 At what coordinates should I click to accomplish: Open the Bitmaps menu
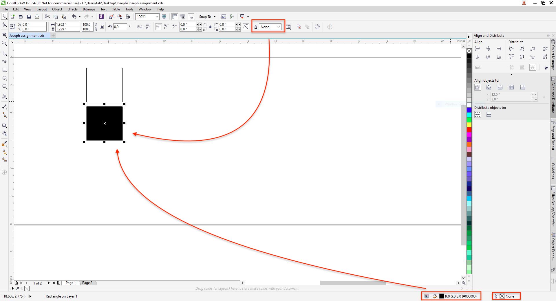[89, 9]
